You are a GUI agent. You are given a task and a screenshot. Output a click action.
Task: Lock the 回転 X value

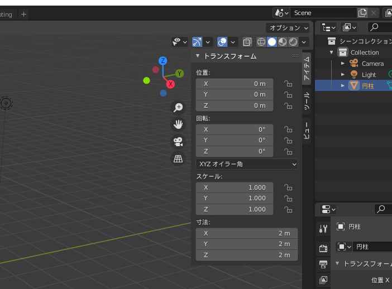(288, 129)
